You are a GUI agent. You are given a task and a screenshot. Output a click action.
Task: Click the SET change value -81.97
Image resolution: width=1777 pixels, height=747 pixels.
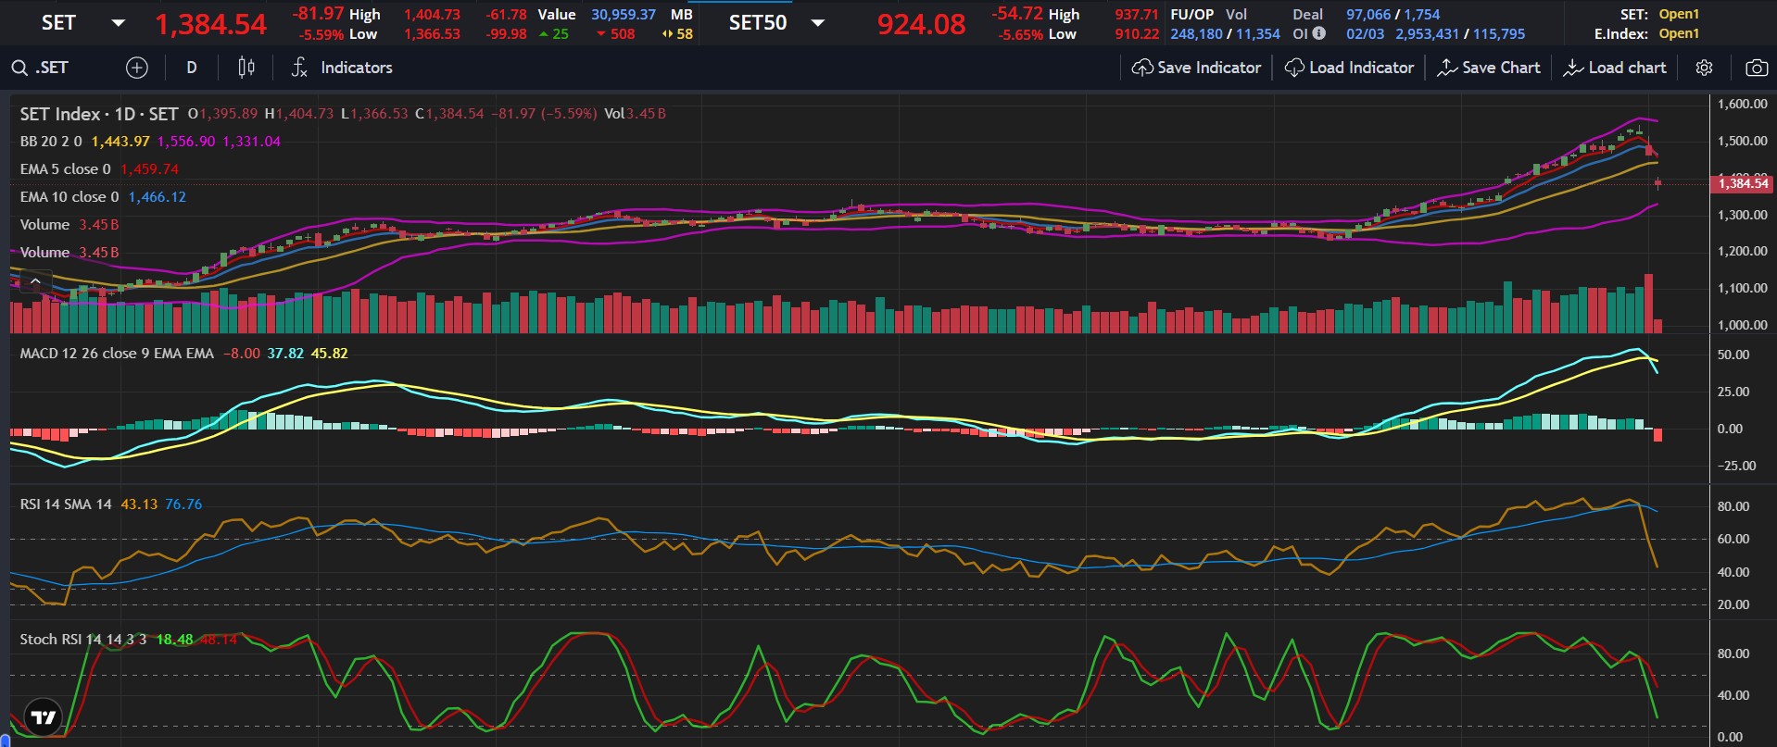(318, 14)
